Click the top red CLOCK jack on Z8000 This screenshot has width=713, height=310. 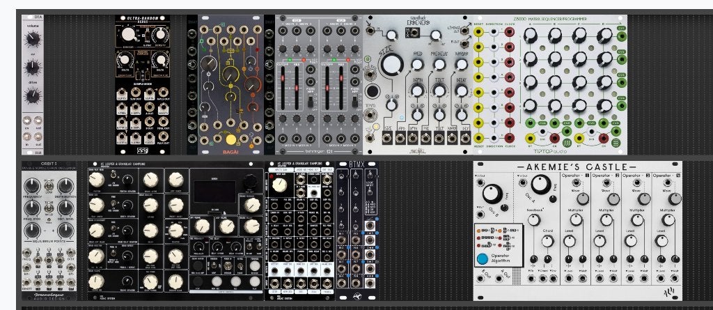tap(509, 32)
